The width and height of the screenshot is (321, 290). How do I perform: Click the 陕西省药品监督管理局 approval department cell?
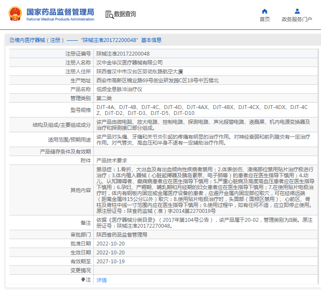(x=123, y=234)
